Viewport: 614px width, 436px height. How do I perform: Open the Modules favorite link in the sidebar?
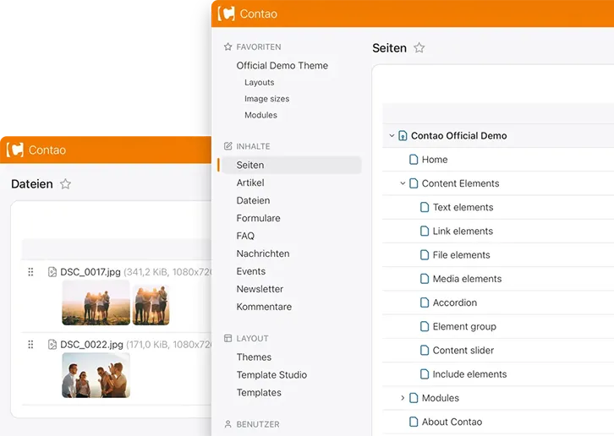260,115
